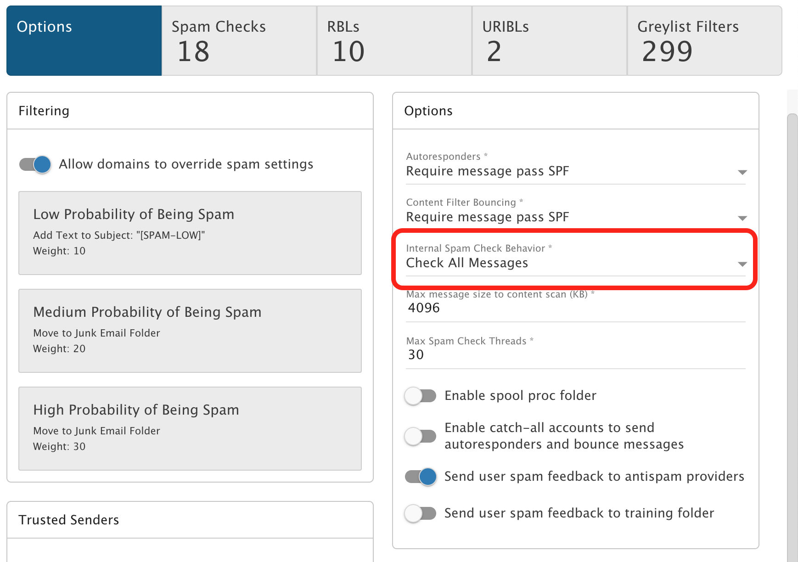Screen dimensions: 798x562
Task: Open High Probability of Being Spam card
Action: [190, 429]
